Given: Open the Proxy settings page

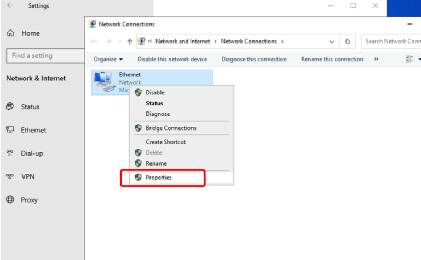Looking at the screenshot, I should (x=29, y=200).
